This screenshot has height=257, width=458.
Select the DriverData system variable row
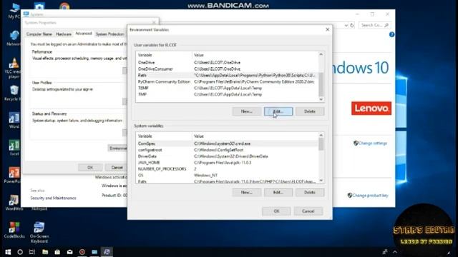227,156
